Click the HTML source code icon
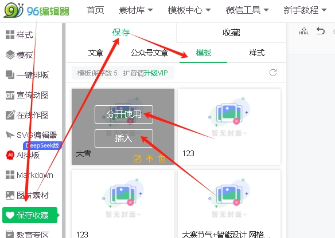The width and height of the screenshot is (335, 238). coord(304,31)
